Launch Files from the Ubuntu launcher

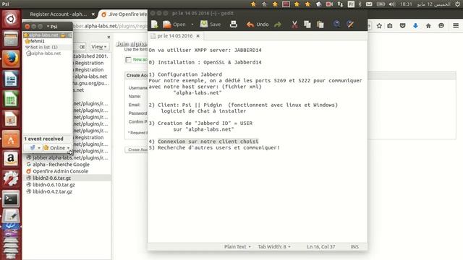[x=11, y=38]
